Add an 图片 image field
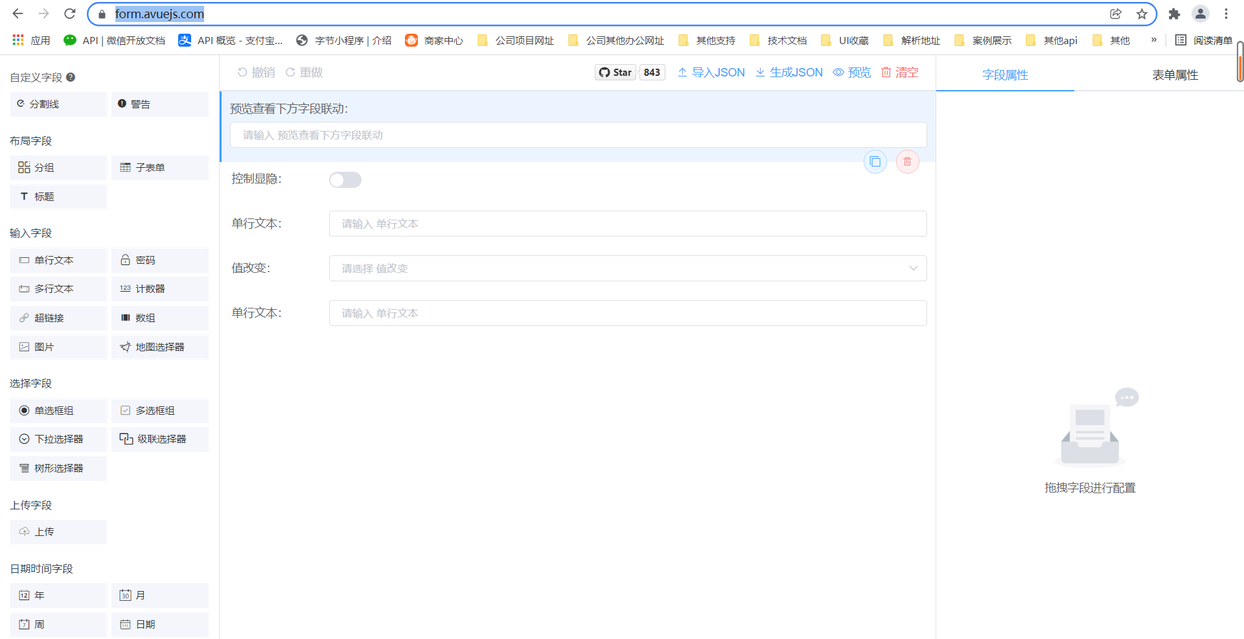Viewport: 1244px width, 639px height. coord(58,347)
